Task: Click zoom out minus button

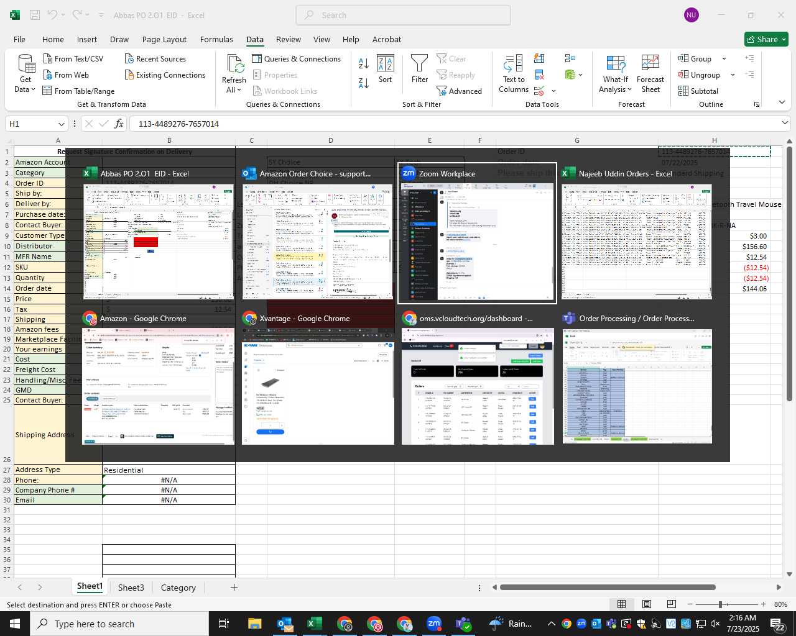Action: 690,604
